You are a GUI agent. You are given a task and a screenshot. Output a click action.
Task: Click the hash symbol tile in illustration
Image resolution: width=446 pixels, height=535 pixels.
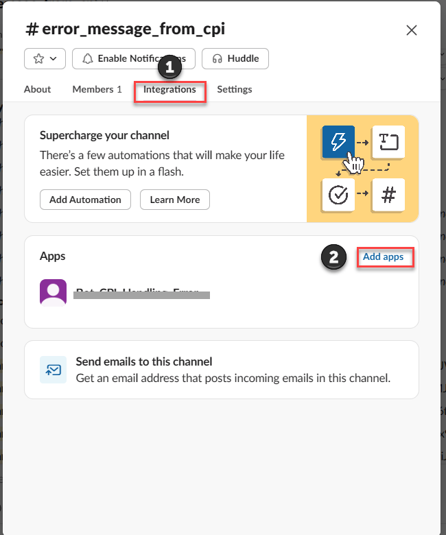click(x=388, y=195)
